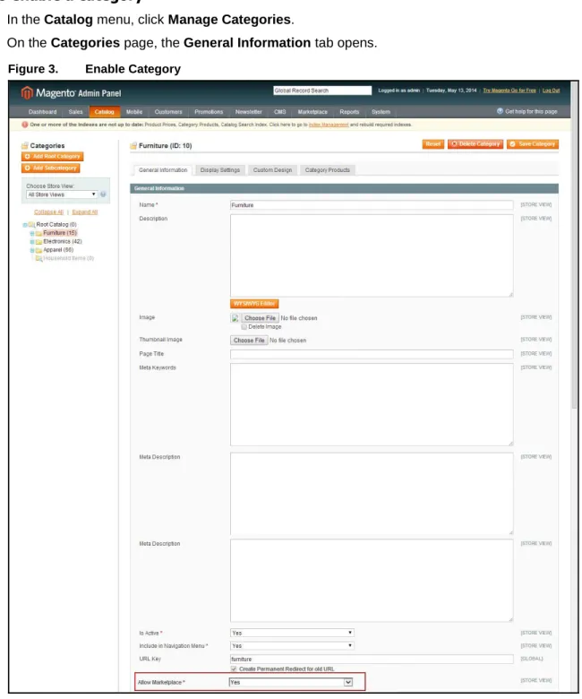Select Electronics (42) in category tree
Viewport: 582px width, 699px height.
tap(63, 242)
